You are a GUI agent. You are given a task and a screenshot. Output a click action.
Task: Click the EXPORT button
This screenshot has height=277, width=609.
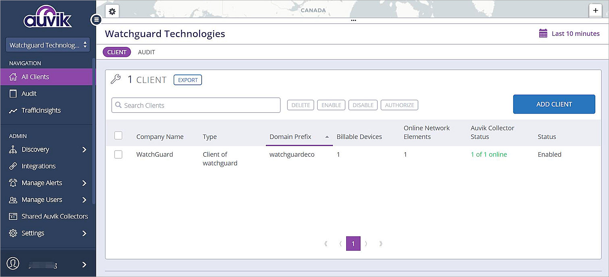coord(187,80)
